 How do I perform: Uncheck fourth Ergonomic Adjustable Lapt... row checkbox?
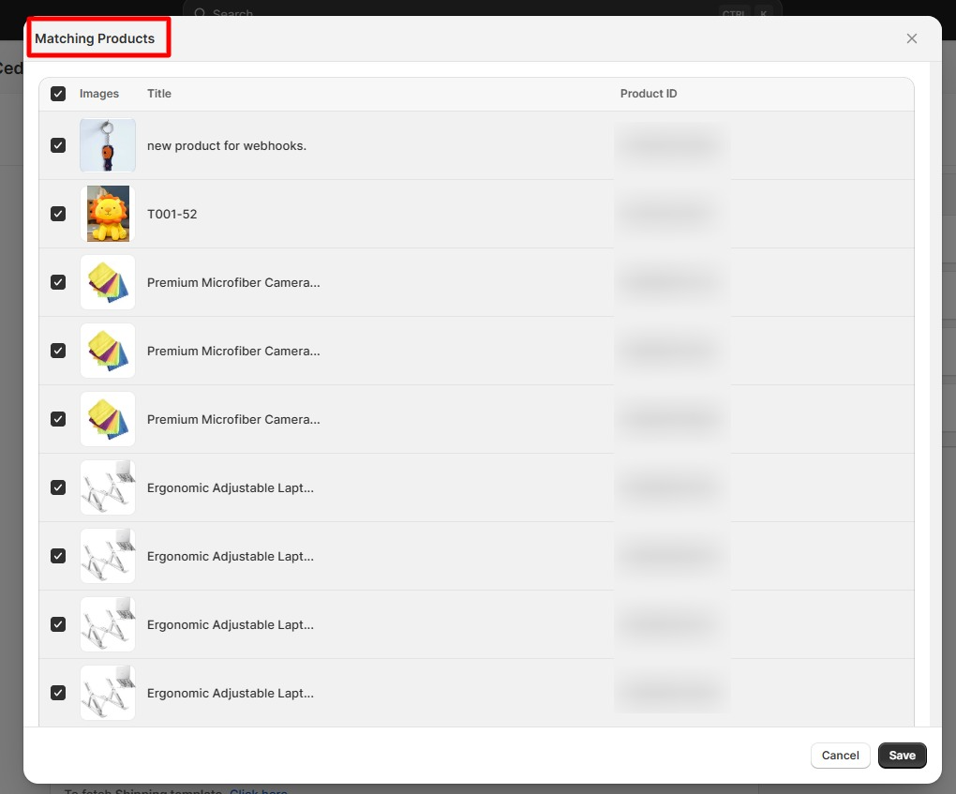(58, 693)
